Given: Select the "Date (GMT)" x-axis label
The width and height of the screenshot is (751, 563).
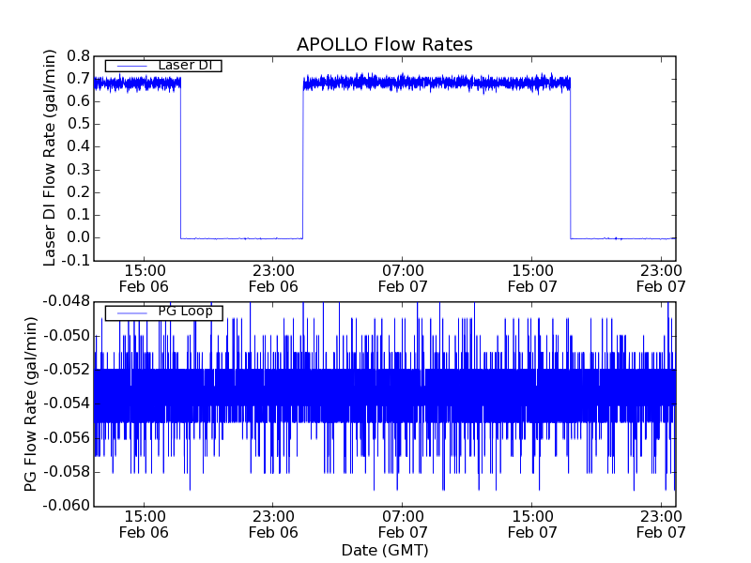Looking at the screenshot, I should [384, 550].
